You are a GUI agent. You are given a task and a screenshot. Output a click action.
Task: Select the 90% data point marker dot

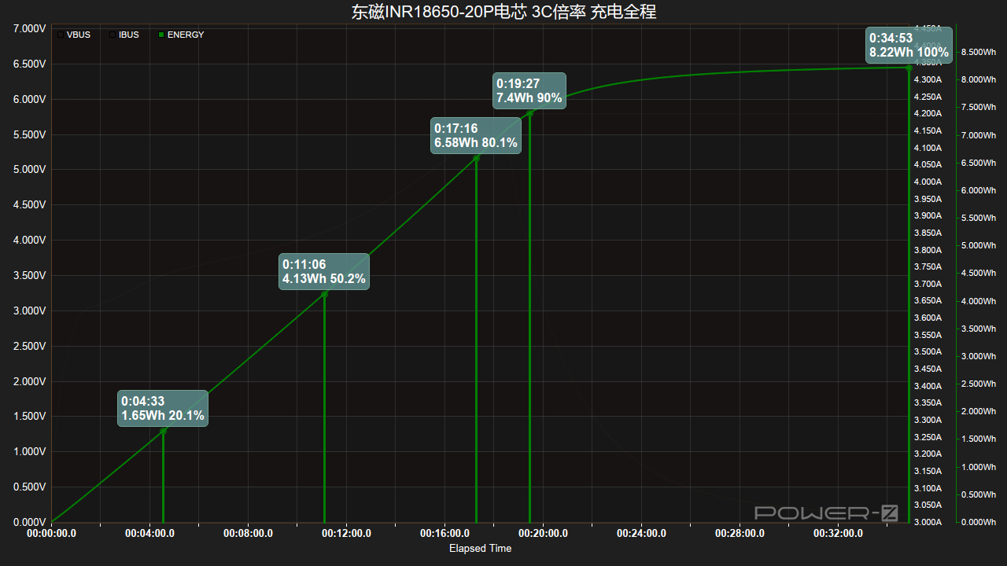(530, 112)
